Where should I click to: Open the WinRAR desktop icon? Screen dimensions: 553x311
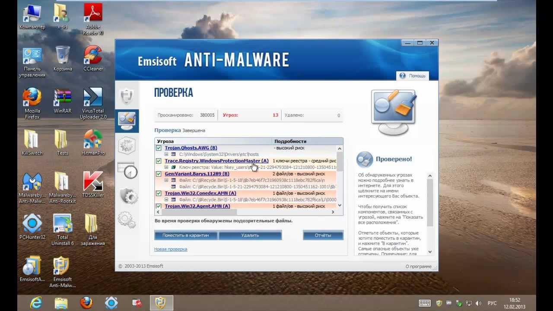coord(63,101)
